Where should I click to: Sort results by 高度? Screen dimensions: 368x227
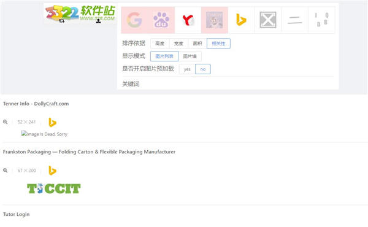(x=160, y=44)
